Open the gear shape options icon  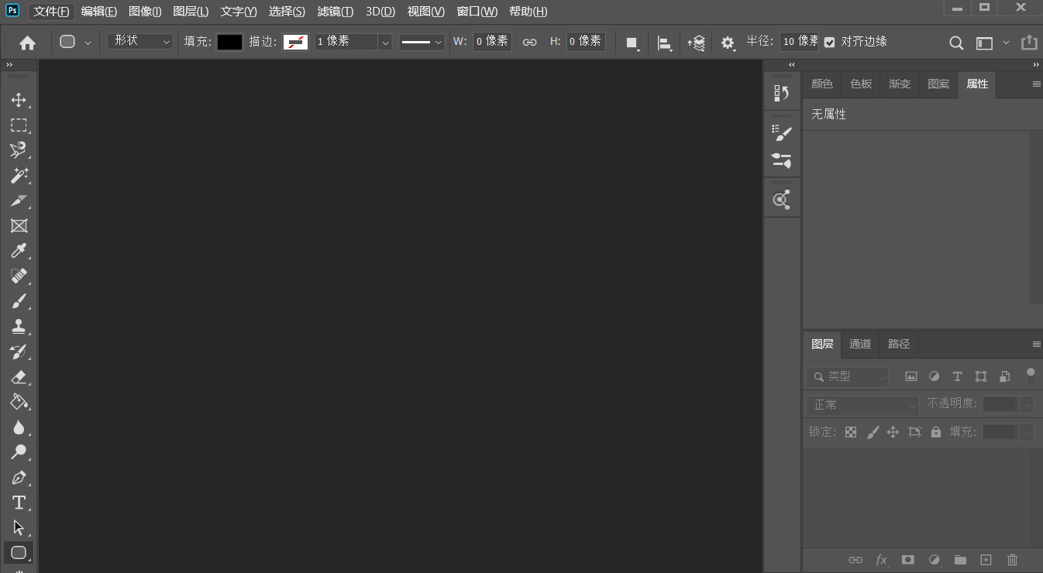(728, 43)
